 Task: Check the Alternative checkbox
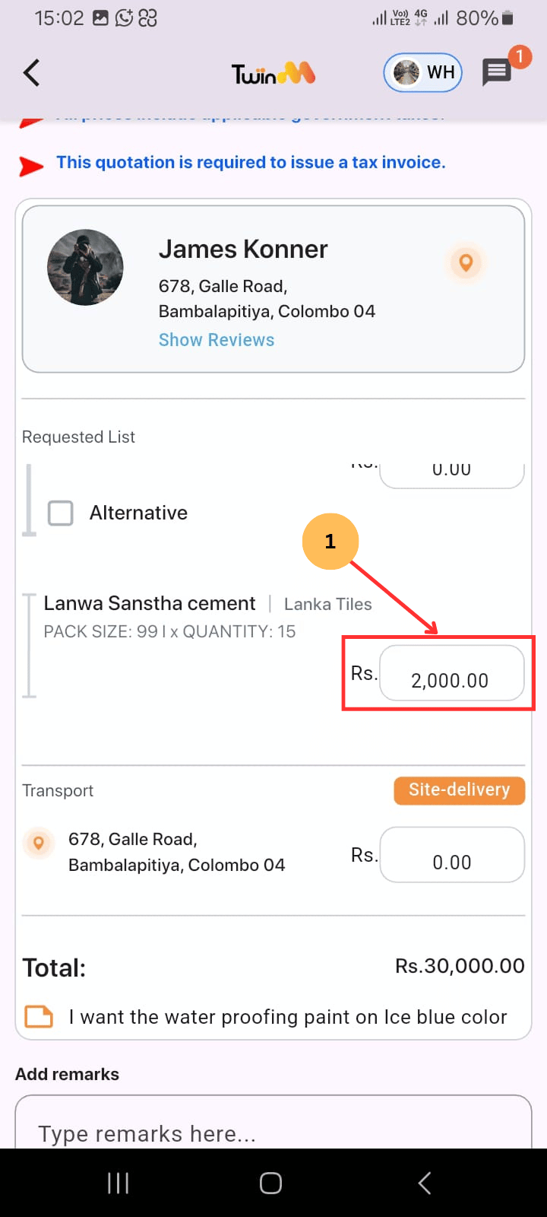pos(61,513)
